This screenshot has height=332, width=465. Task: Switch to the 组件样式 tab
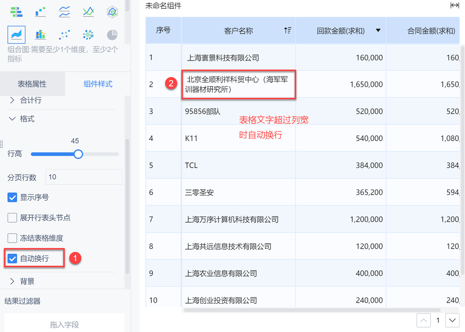(x=98, y=84)
